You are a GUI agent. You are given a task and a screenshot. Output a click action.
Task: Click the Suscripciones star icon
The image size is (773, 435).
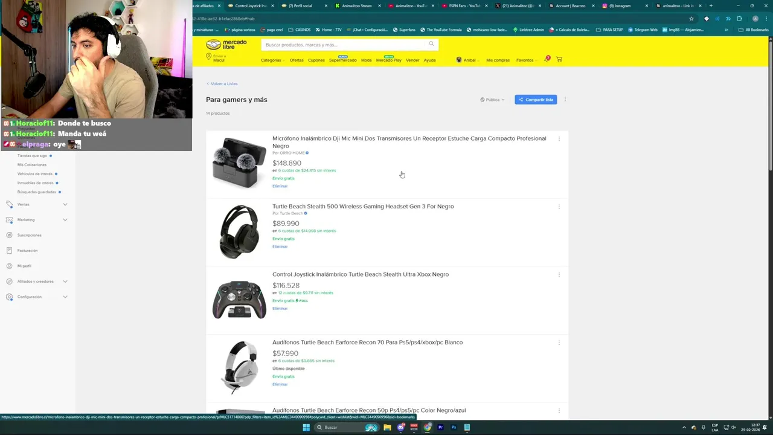click(x=9, y=235)
